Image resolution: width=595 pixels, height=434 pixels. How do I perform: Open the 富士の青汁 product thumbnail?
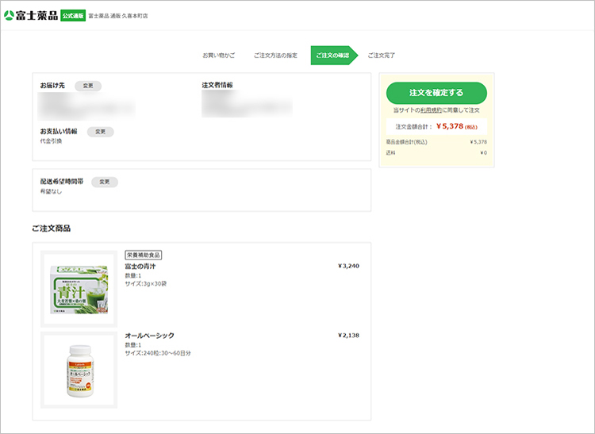pyautogui.click(x=79, y=289)
